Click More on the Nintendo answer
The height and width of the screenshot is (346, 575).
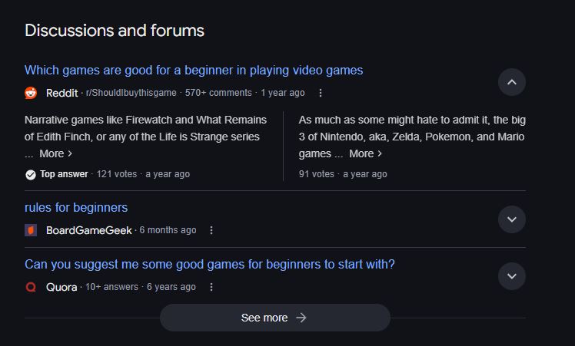(x=366, y=153)
